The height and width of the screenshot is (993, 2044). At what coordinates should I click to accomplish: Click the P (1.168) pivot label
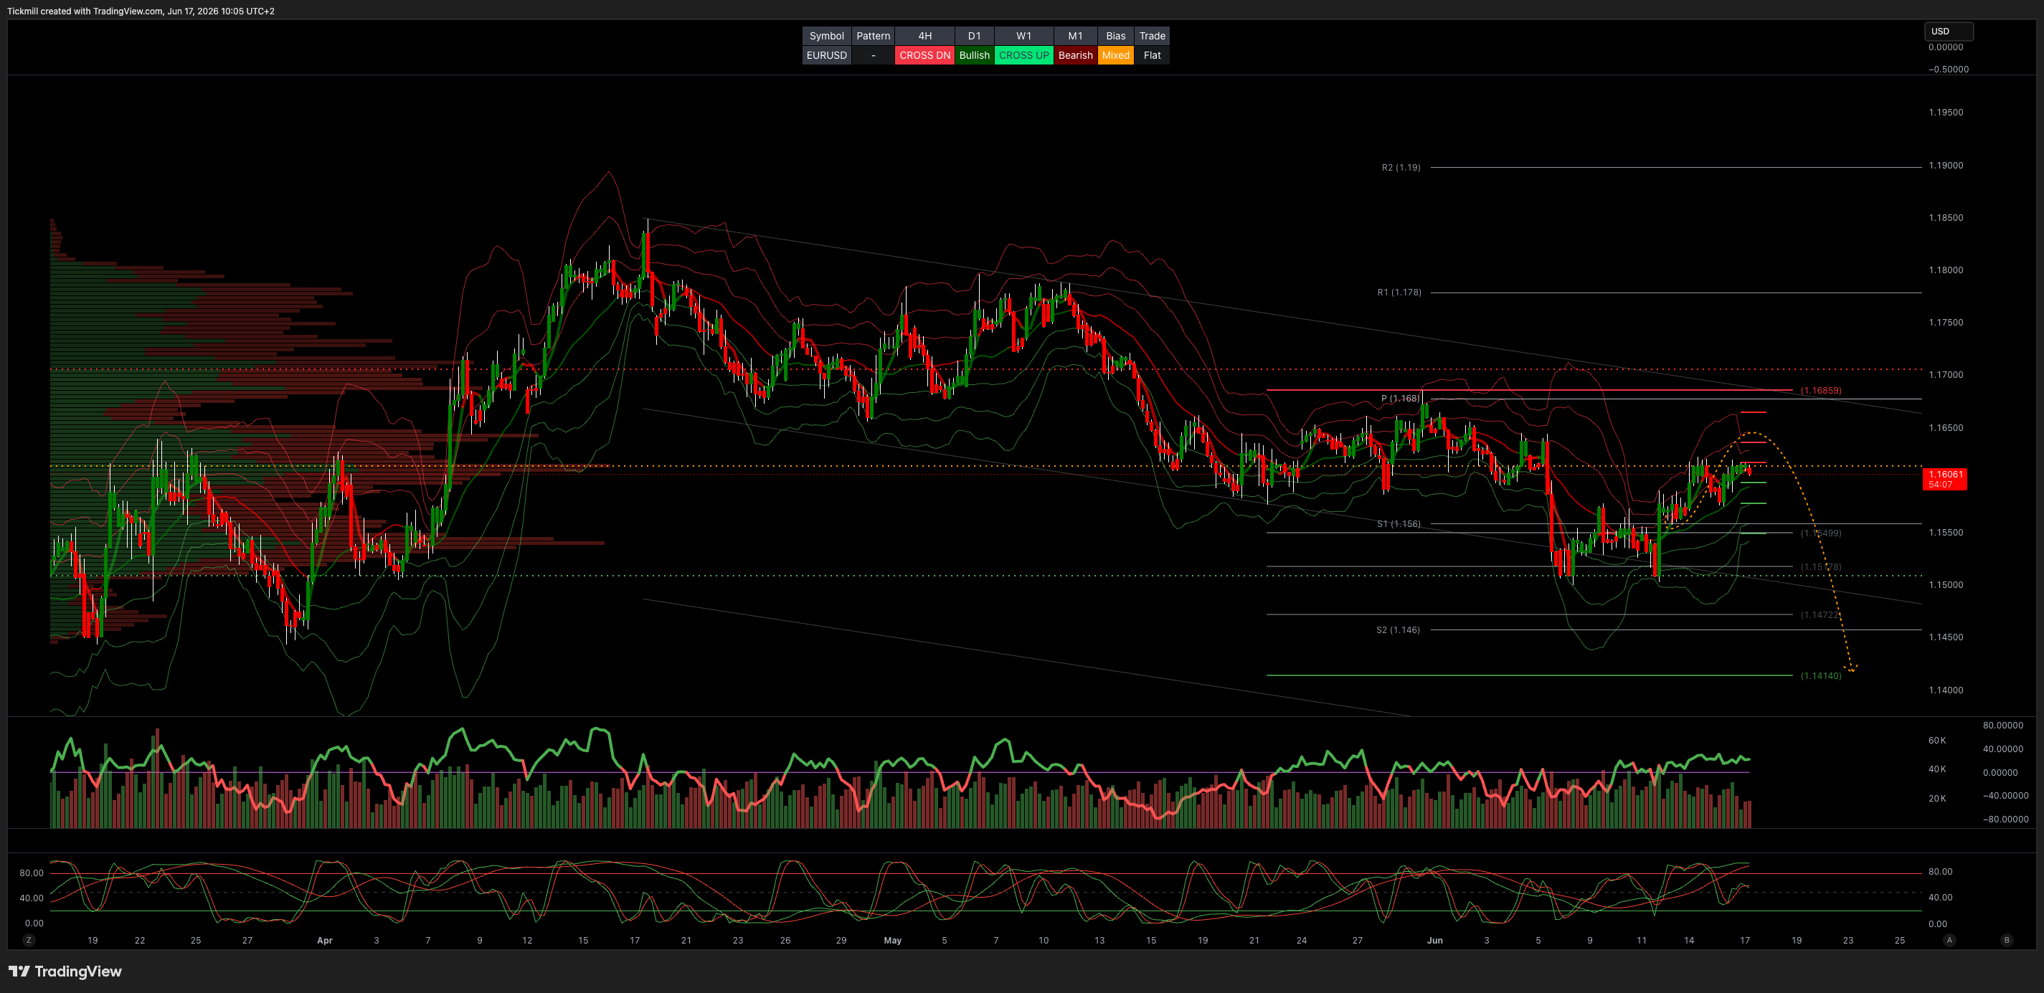(x=1400, y=398)
